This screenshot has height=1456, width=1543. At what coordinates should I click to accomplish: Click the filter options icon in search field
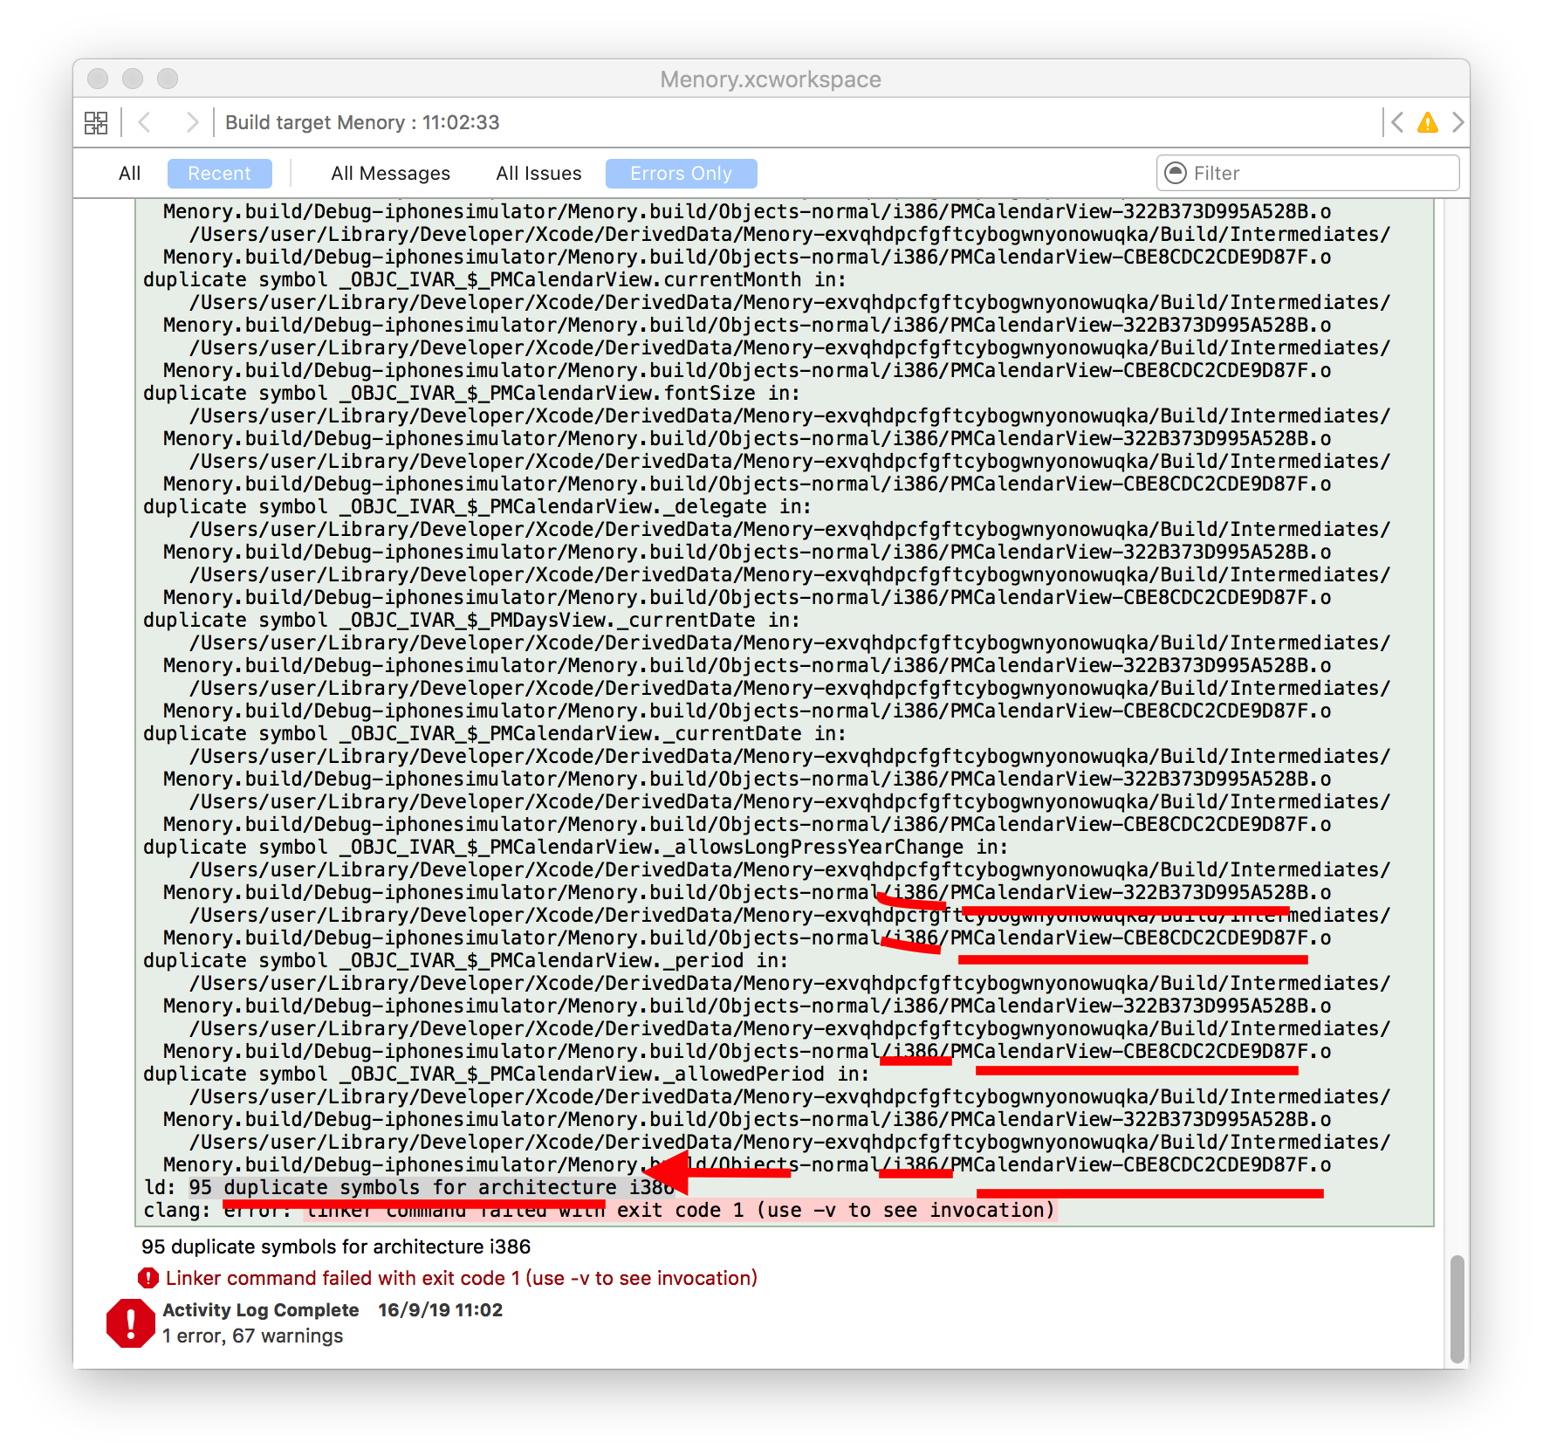(1176, 173)
